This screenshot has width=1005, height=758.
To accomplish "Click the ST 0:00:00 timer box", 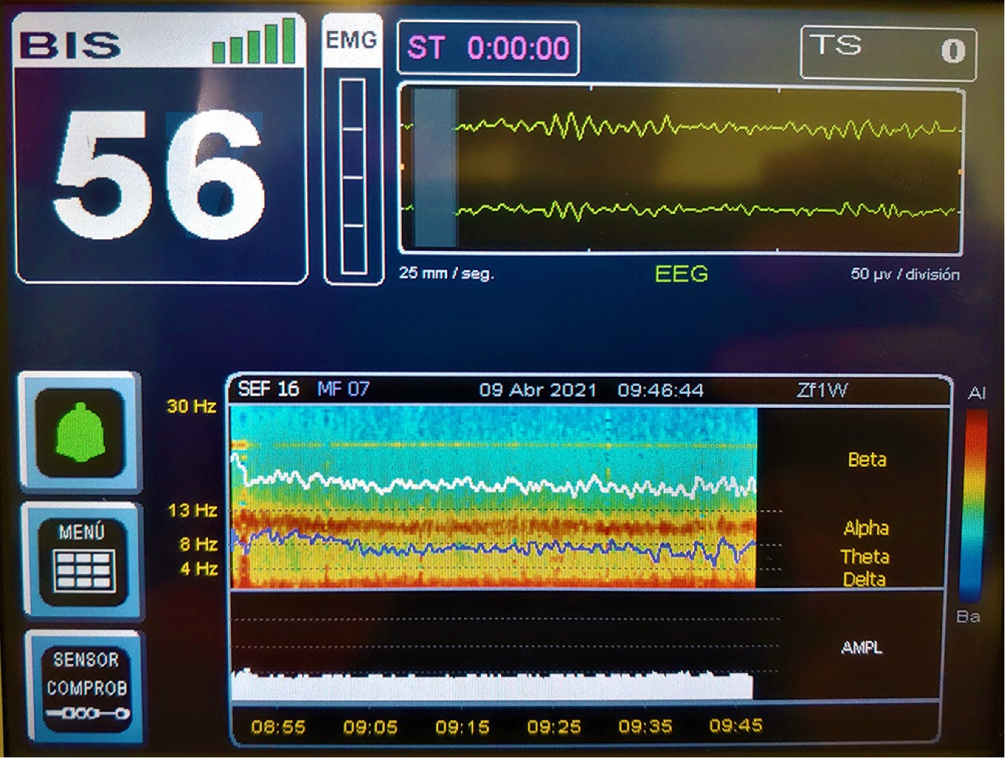I will click(488, 49).
